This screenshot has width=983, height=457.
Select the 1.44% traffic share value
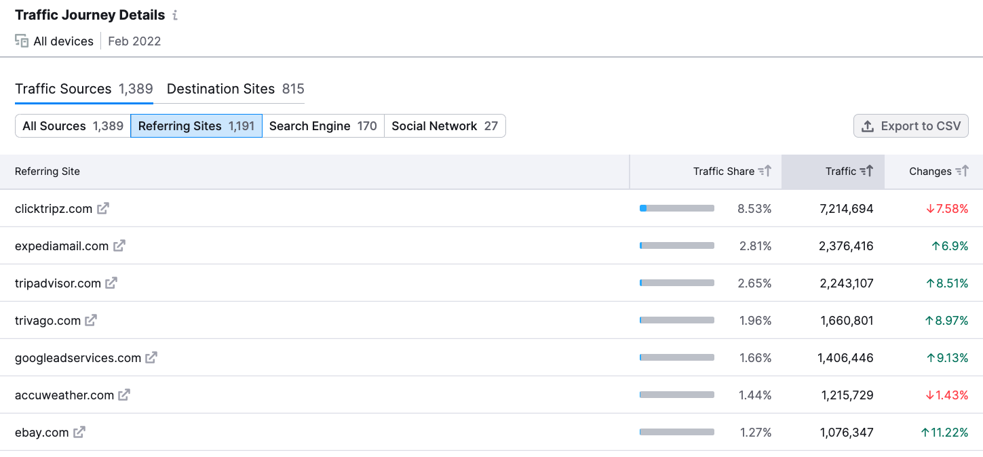click(756, 395)
